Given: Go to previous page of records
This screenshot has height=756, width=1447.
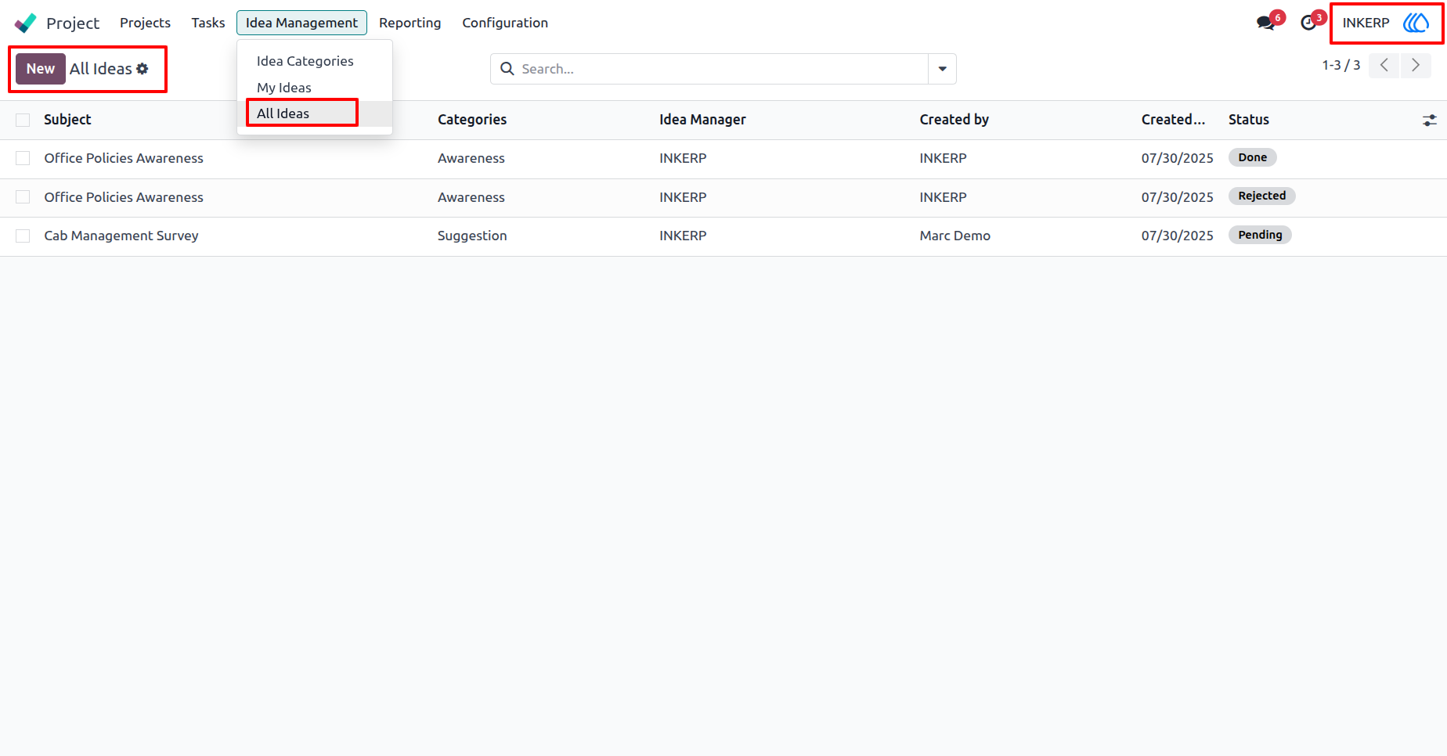Looking at the screenshot, I should [1384, 66].
